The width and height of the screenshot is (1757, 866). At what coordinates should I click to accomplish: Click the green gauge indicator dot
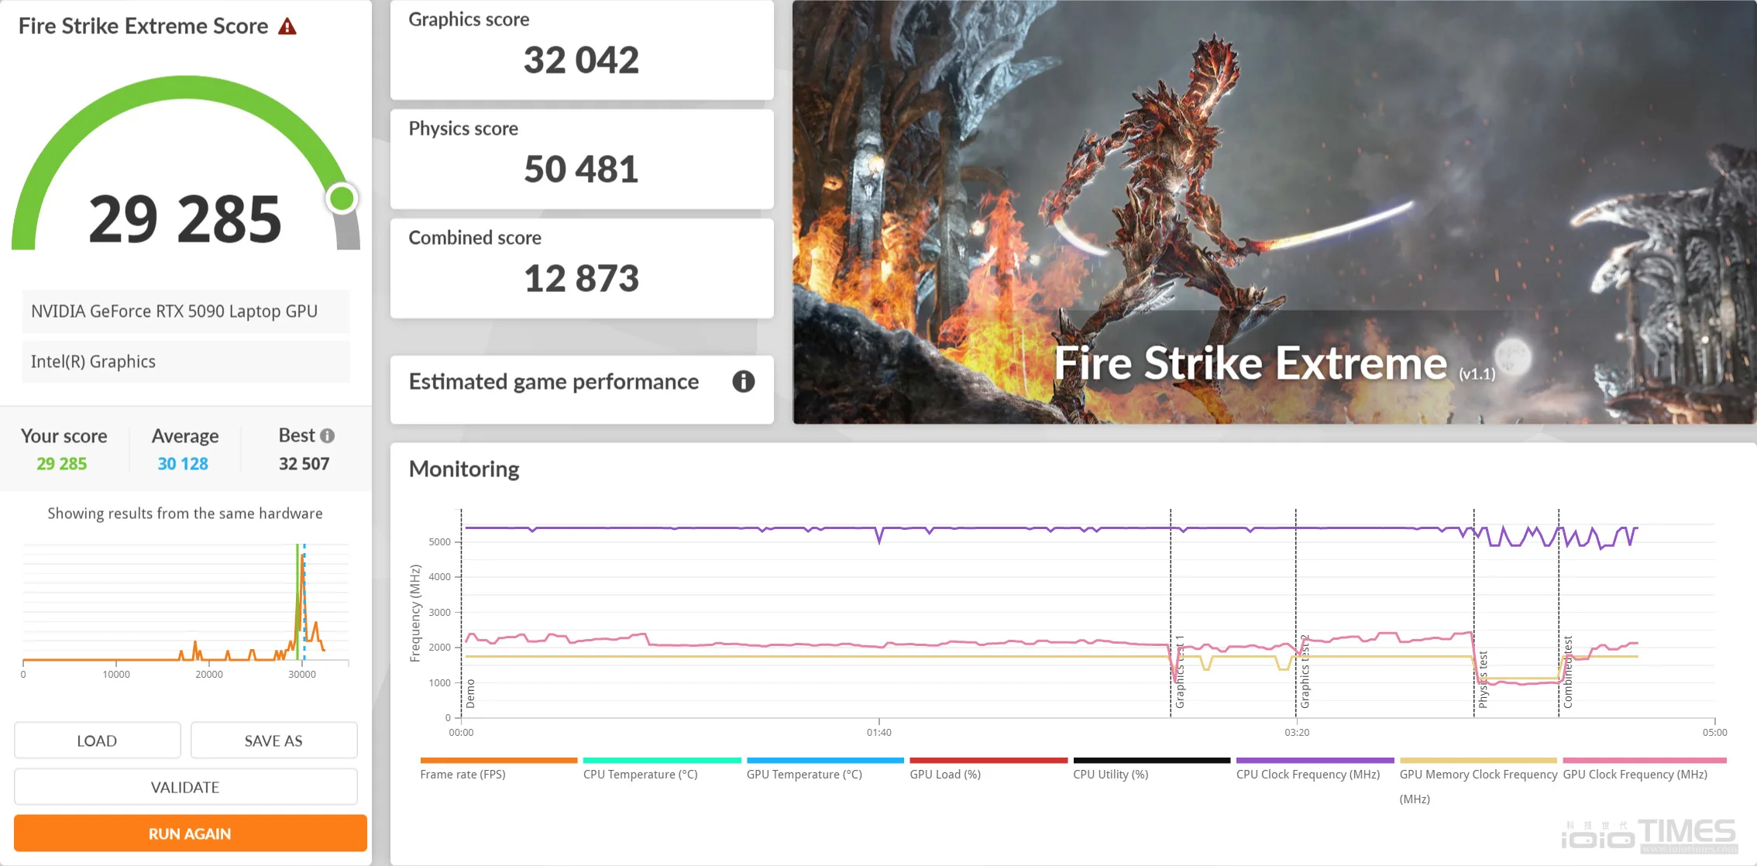pos(342,198)
